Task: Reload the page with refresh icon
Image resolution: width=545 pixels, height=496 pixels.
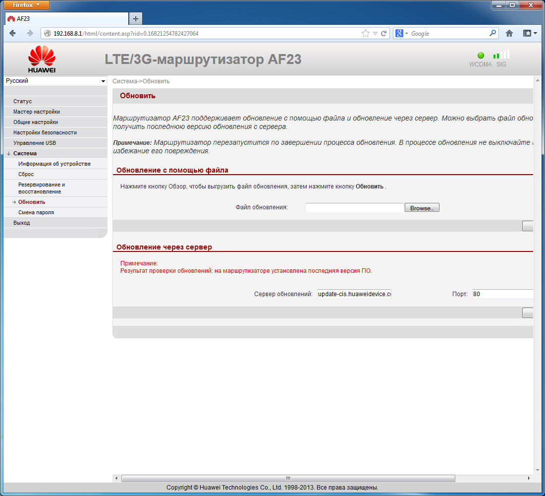Action: [383, 33]
